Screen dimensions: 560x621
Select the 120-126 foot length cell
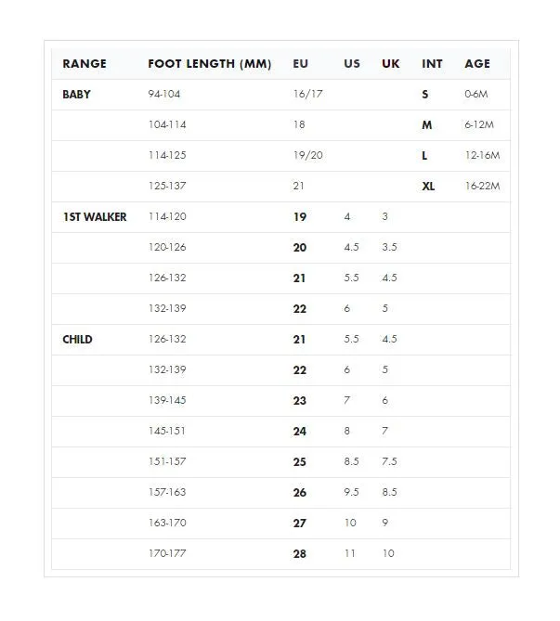[167, 247]
